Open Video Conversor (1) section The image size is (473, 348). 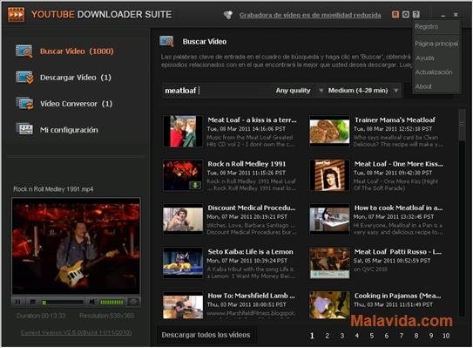77,104
